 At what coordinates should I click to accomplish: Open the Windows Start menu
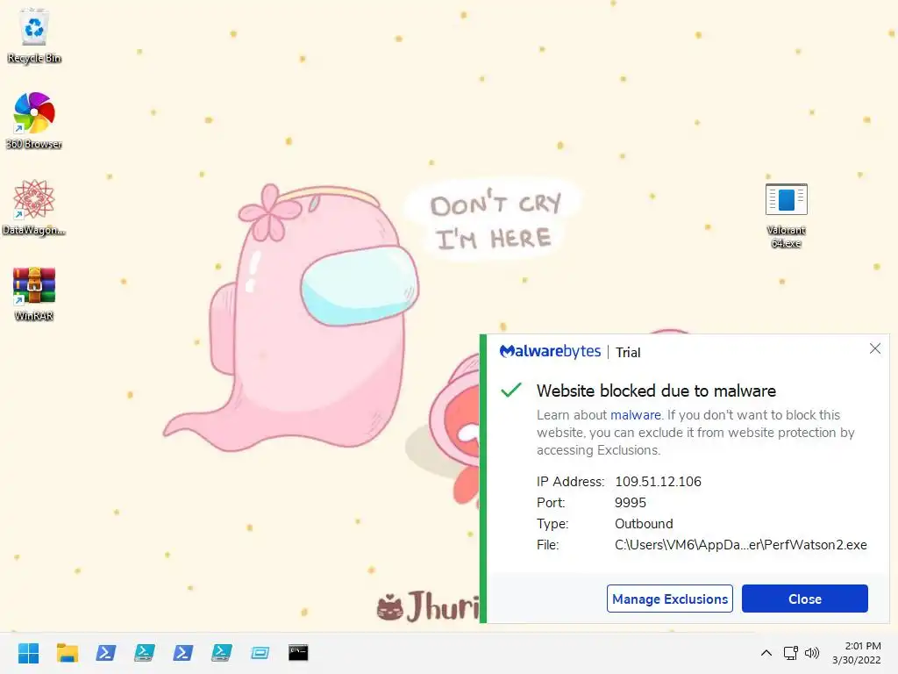[x=28, y=653]
